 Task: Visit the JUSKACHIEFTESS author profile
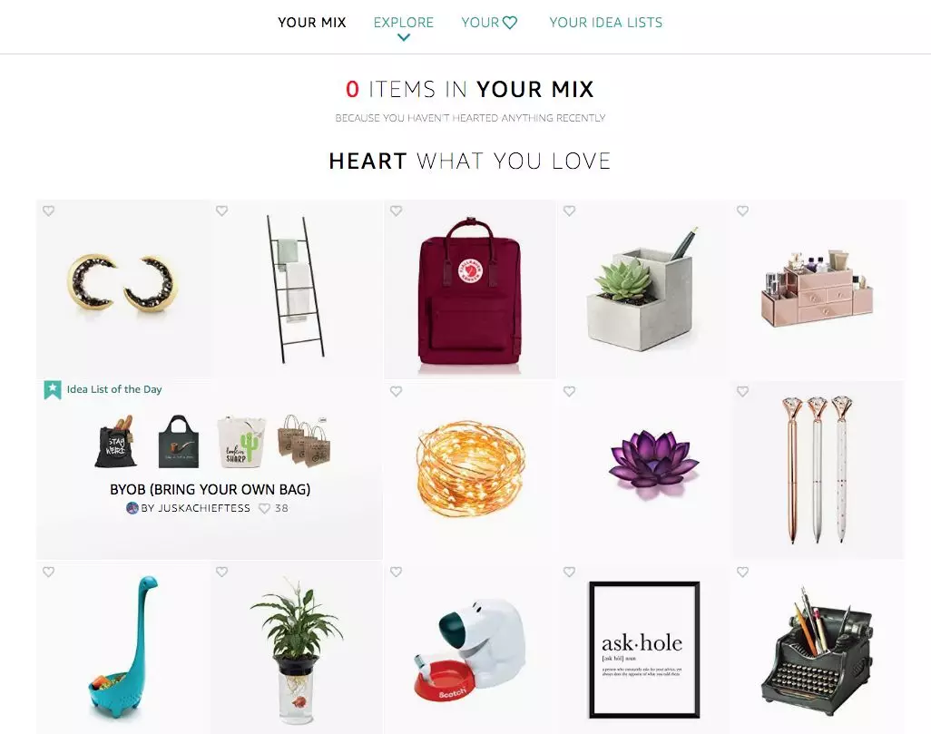coord(195,508)
